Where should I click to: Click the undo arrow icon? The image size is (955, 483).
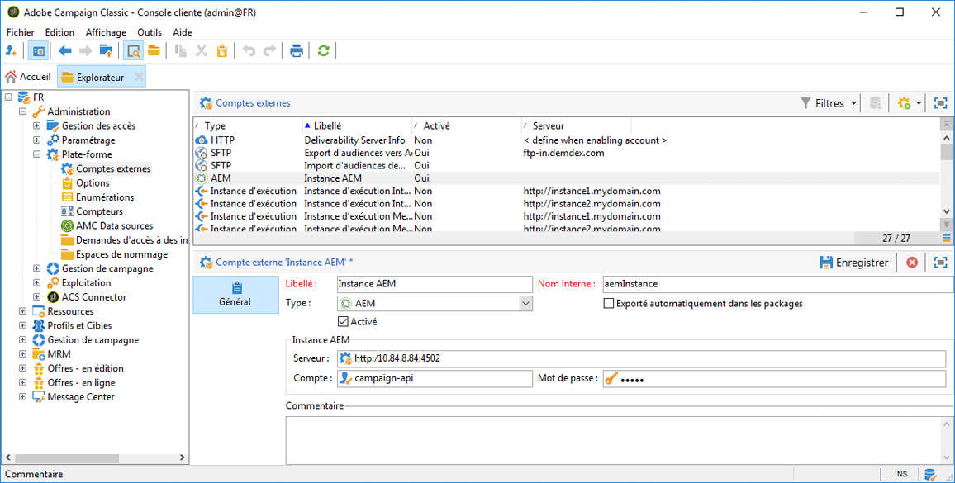(x=249, y=51)
